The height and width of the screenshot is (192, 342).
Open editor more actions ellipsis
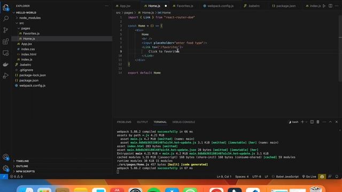[337, 6]
